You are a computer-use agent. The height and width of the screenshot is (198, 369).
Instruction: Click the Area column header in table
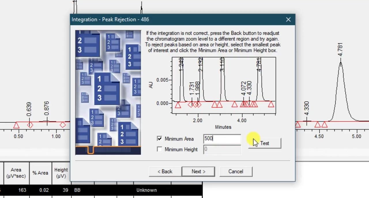click(16, 173)
